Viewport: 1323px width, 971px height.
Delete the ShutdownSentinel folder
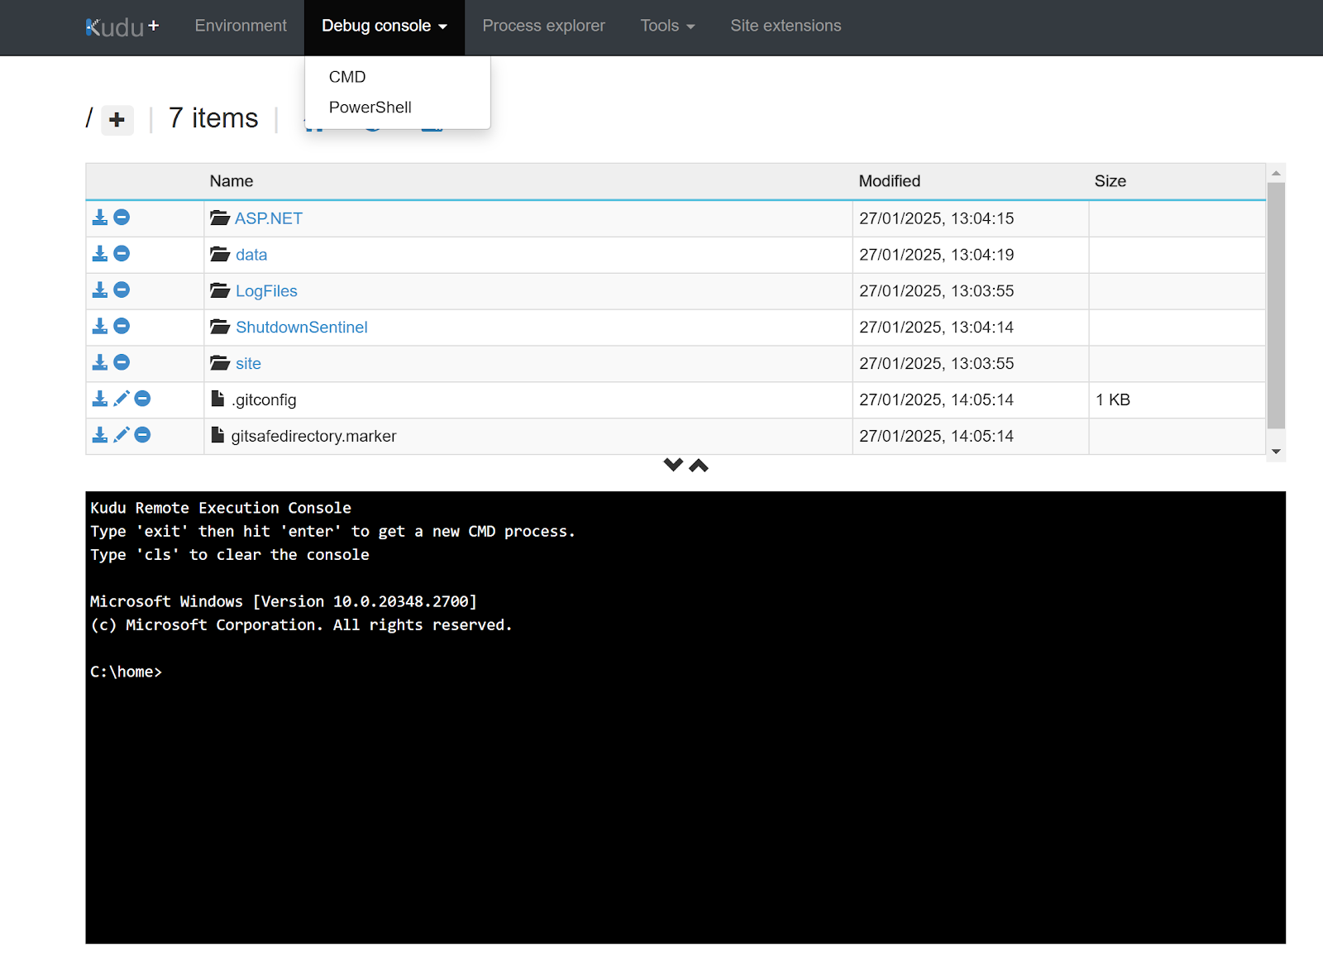[x=122, y=327]
